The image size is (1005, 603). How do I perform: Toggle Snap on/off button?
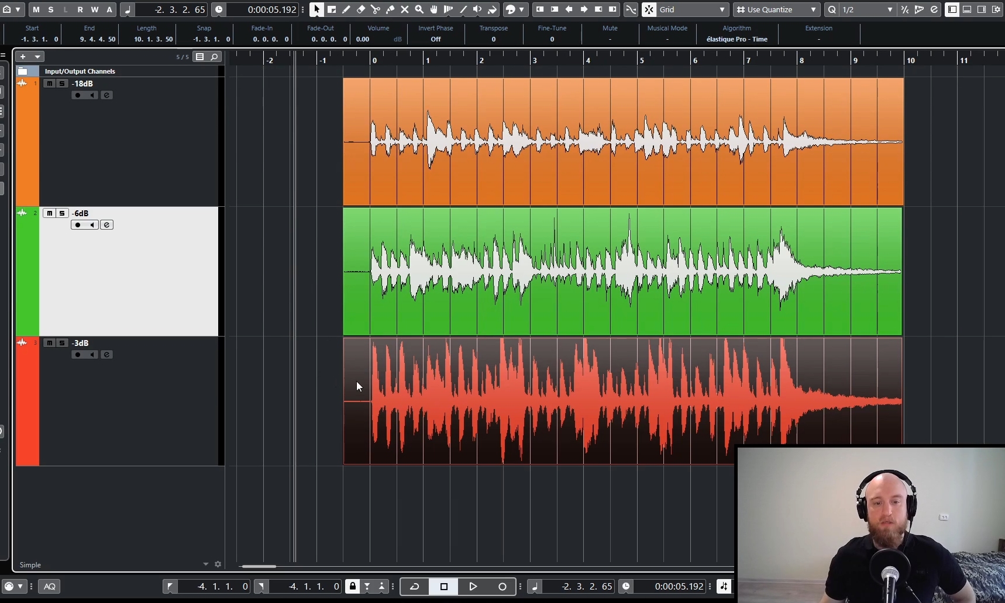649,9
